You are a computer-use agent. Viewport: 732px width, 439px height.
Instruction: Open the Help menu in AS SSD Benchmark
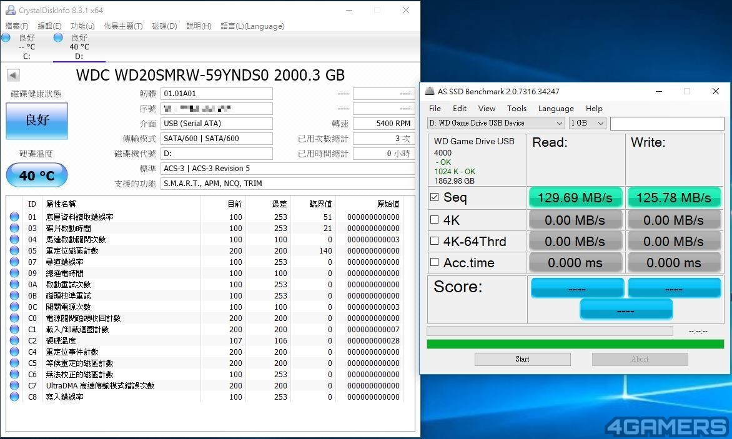point(594,108)
